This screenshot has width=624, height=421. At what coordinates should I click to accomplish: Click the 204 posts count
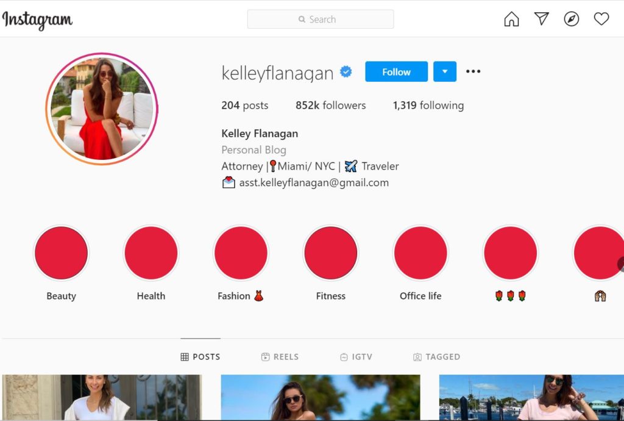(x=245, y=105)
